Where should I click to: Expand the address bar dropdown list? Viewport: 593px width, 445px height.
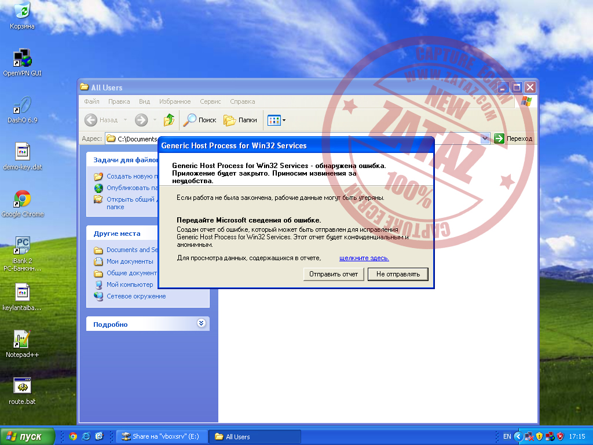(485, 138)
